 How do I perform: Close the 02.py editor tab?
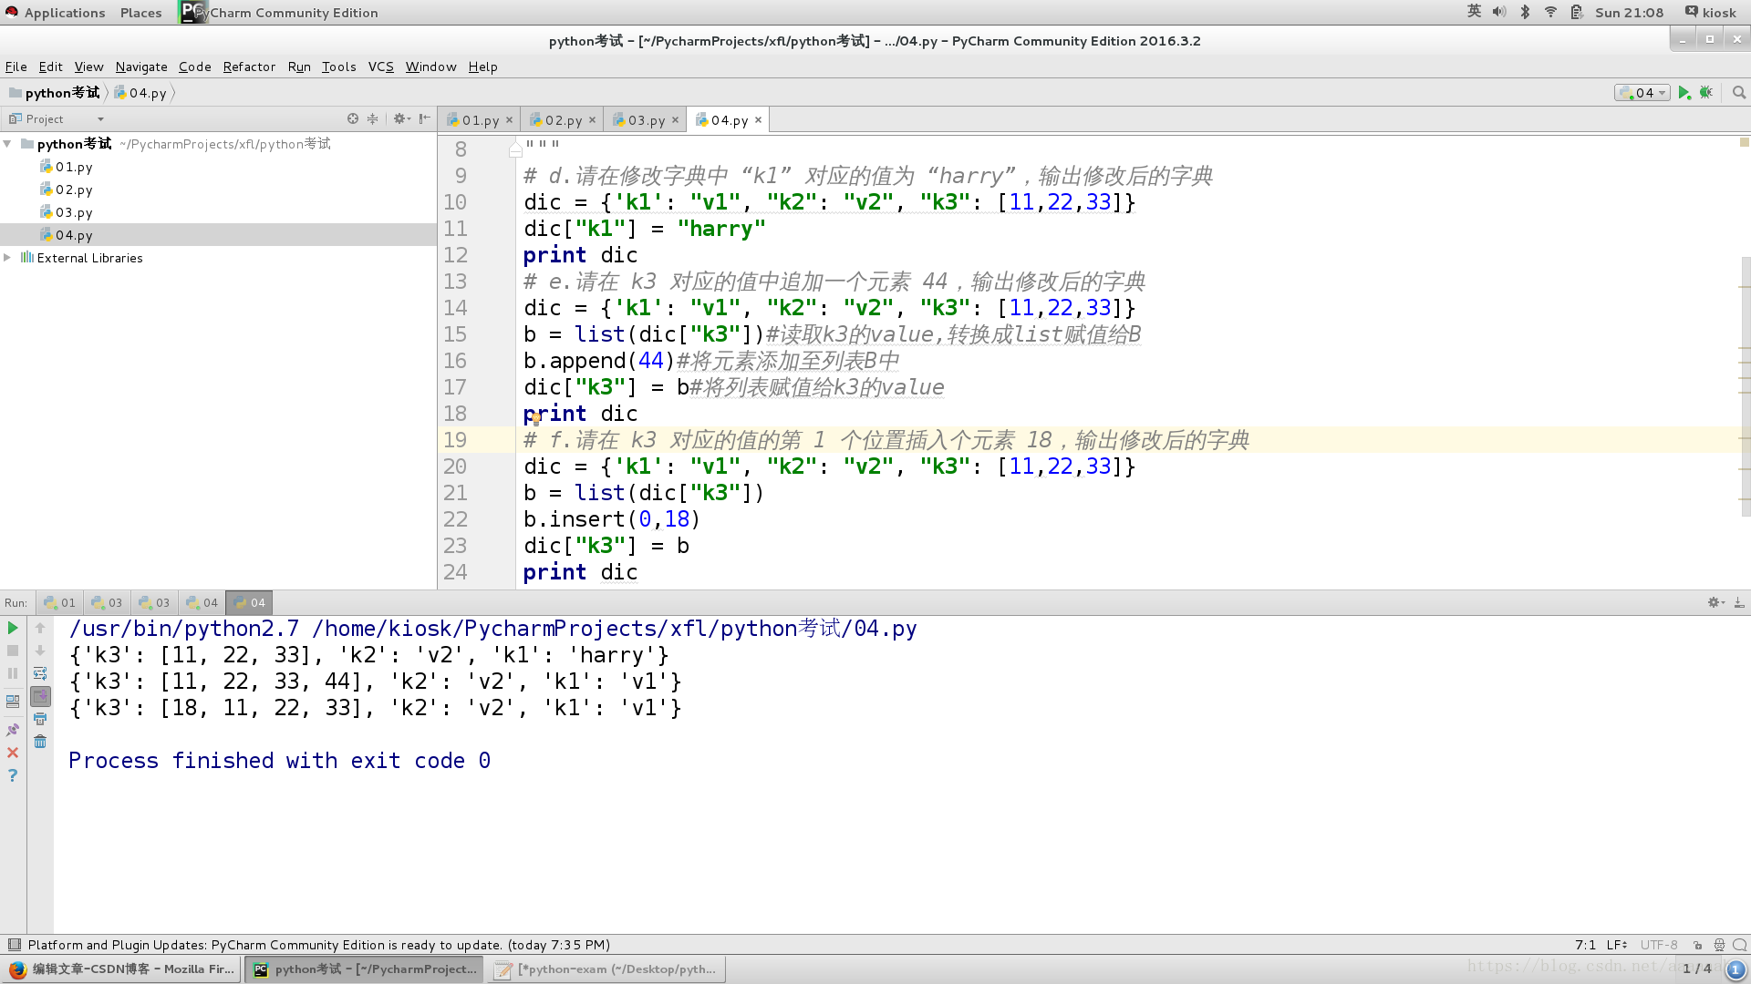pos(592,120)
